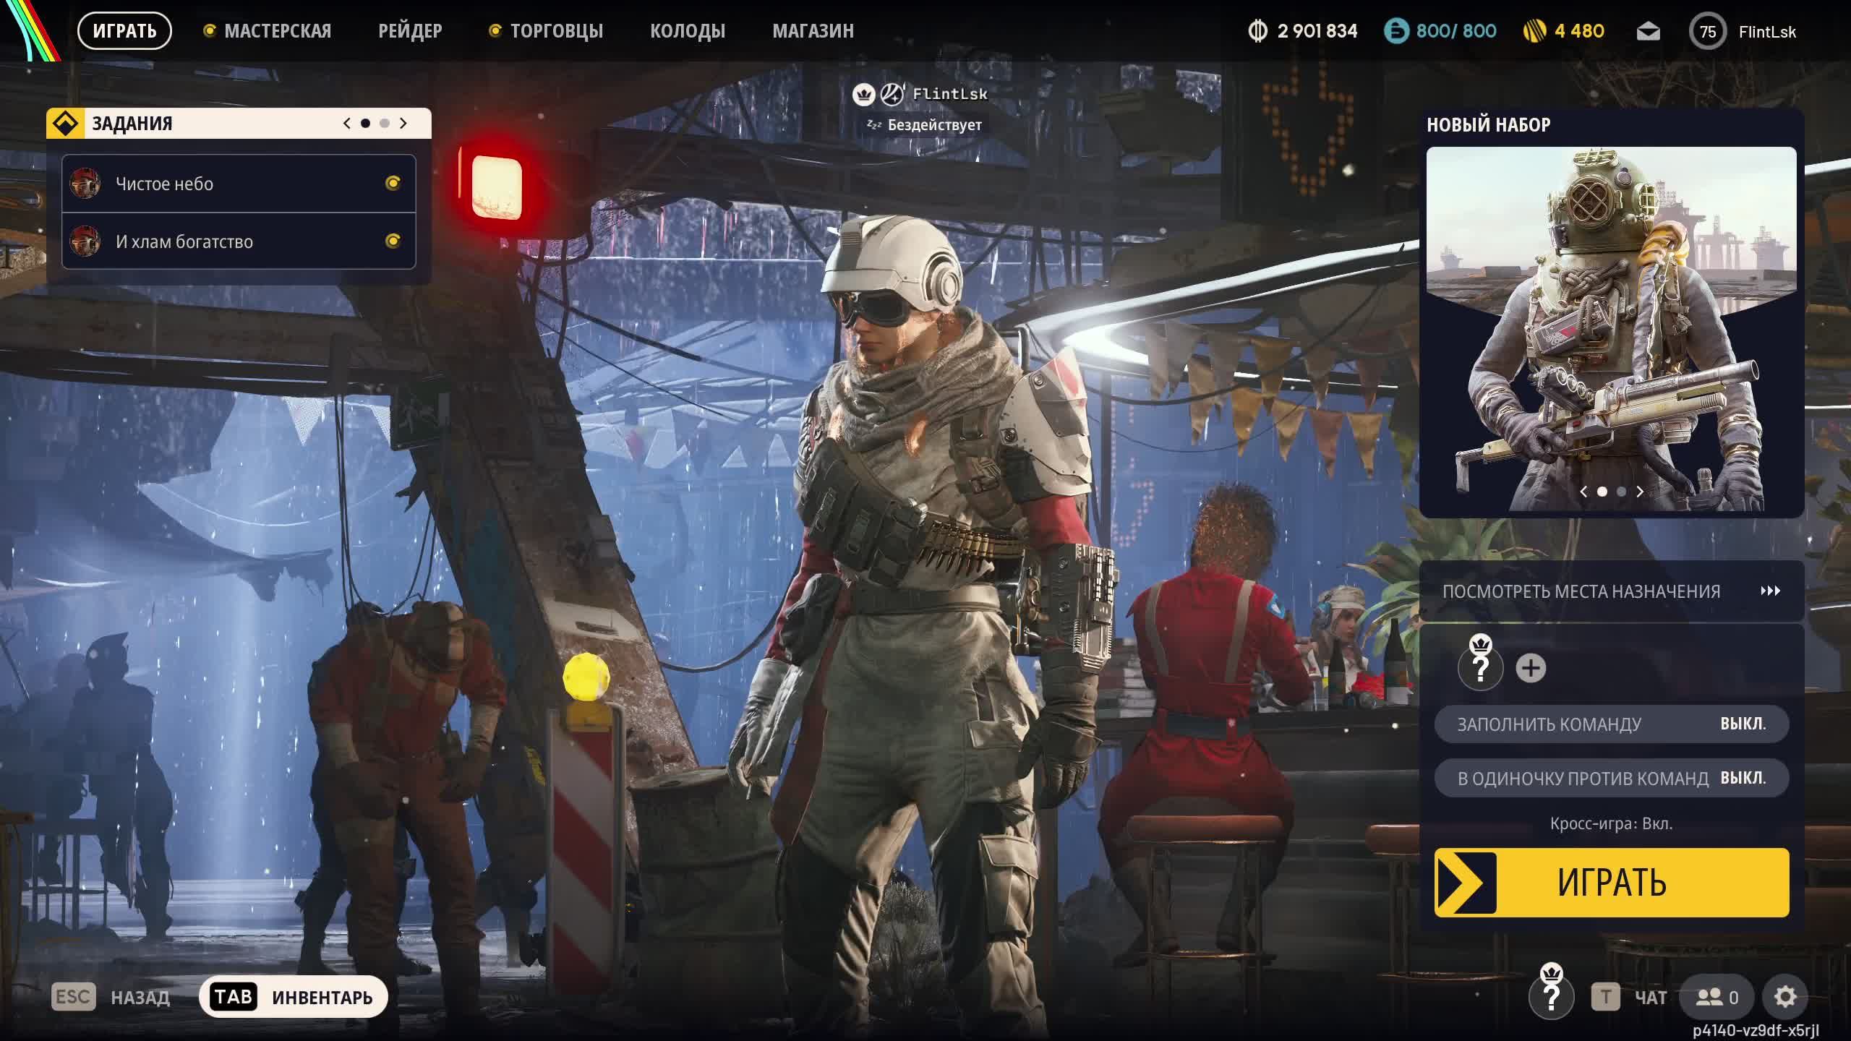The width and height of the screenshot is (1851, 1041).
Task: Open the И хлам богатство quest
Action: (x=239, y=241)
